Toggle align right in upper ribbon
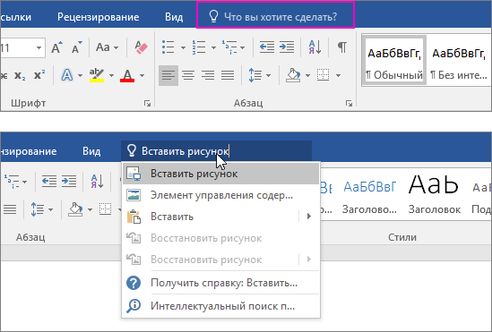 click(x=208, y=75)
